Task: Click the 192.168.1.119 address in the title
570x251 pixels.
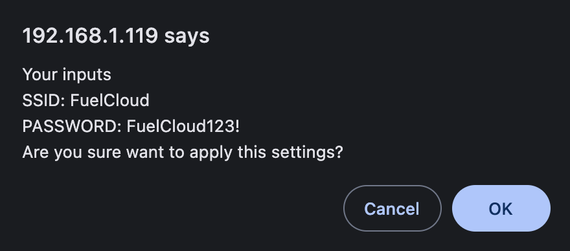Action: click(90, 36)
